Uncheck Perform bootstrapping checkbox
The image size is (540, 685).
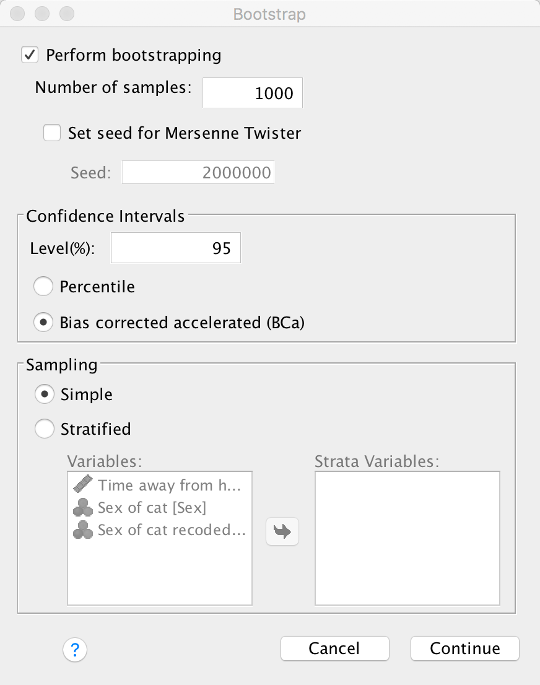click(30, 55)
